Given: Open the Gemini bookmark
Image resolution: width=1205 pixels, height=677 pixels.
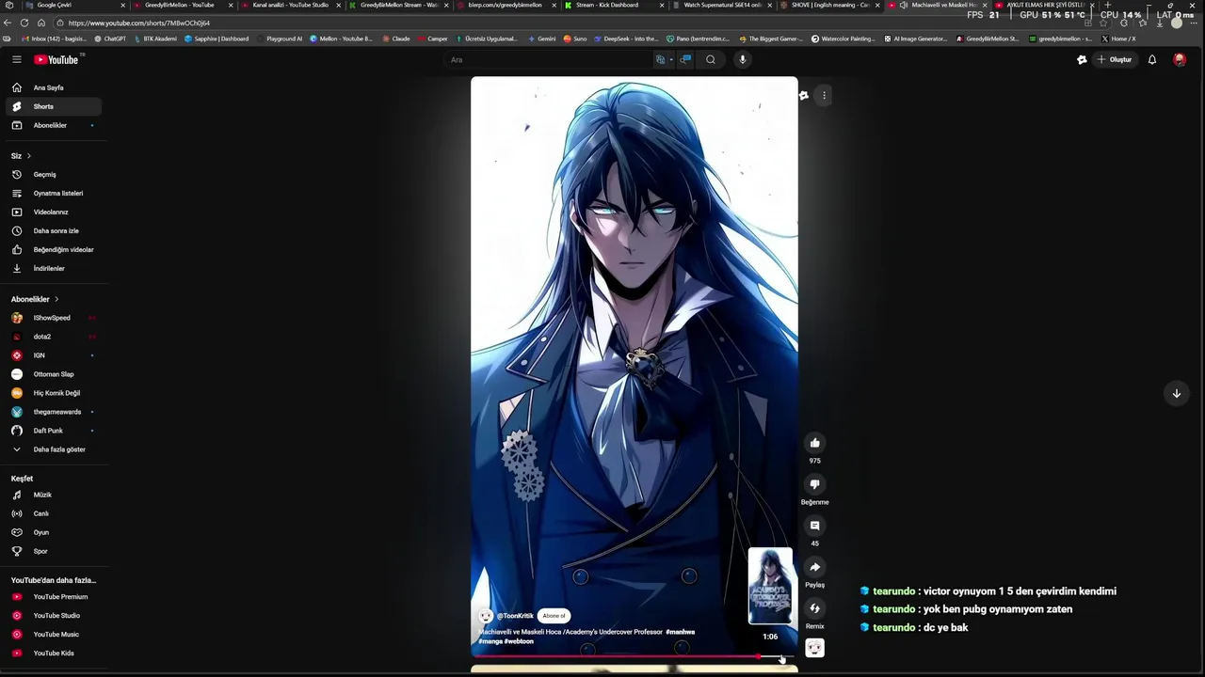Looking at the screenshot, I should pyautogui.click(x=542, y=39).
